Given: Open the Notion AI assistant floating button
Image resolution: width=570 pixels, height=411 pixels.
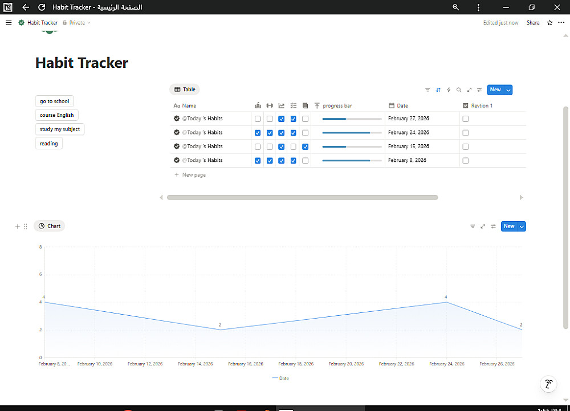Looking at the screenshot, I should (x=548, y=384).
